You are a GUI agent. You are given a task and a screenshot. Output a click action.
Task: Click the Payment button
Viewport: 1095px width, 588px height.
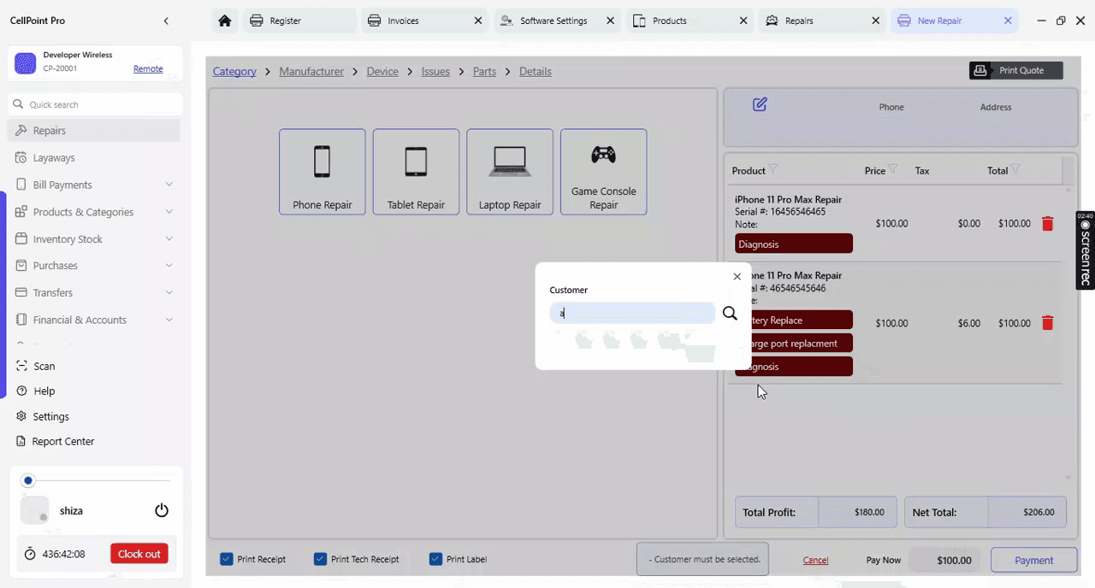click(x=1033, y=560)
